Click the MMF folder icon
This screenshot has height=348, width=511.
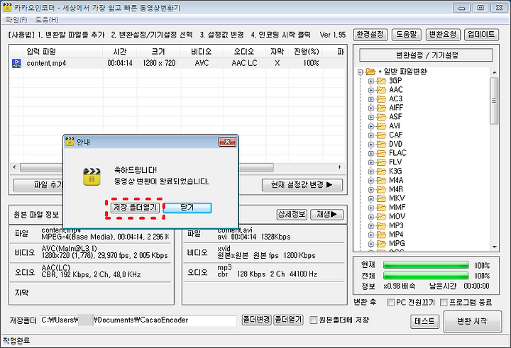coord(381,208)
